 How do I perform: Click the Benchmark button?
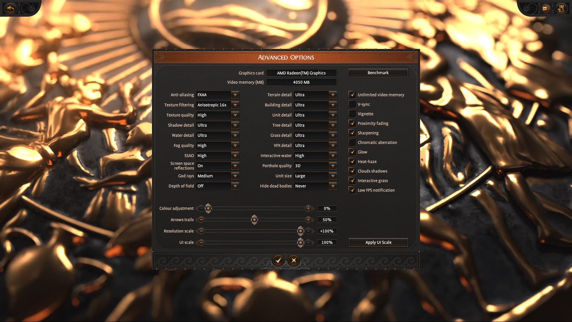coord(378,73)
